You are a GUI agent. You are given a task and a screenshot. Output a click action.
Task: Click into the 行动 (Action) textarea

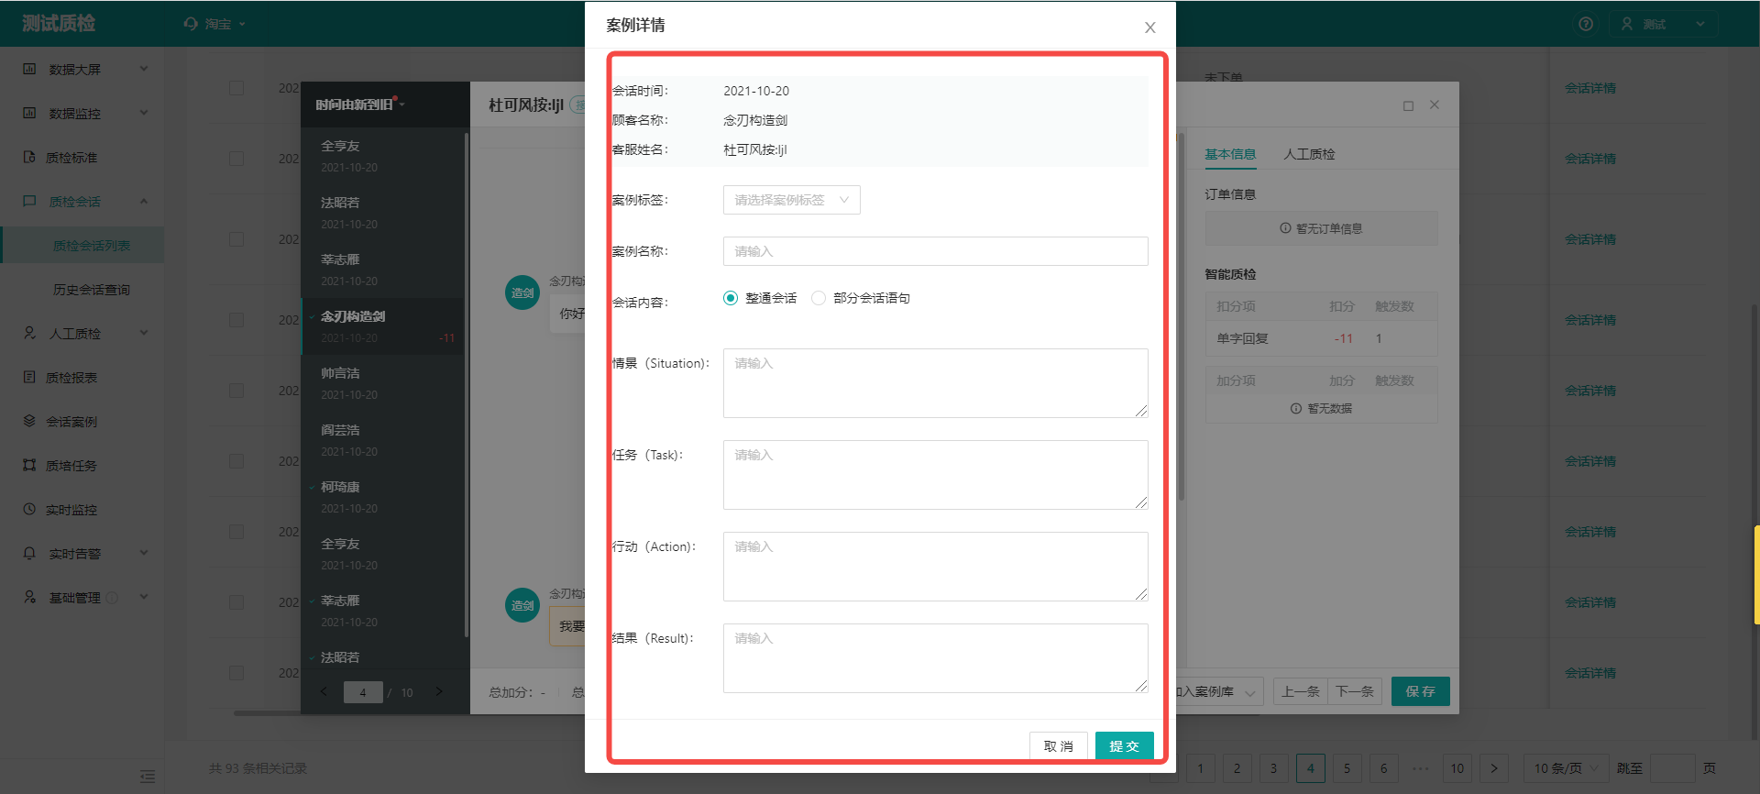tap(935, 567)
